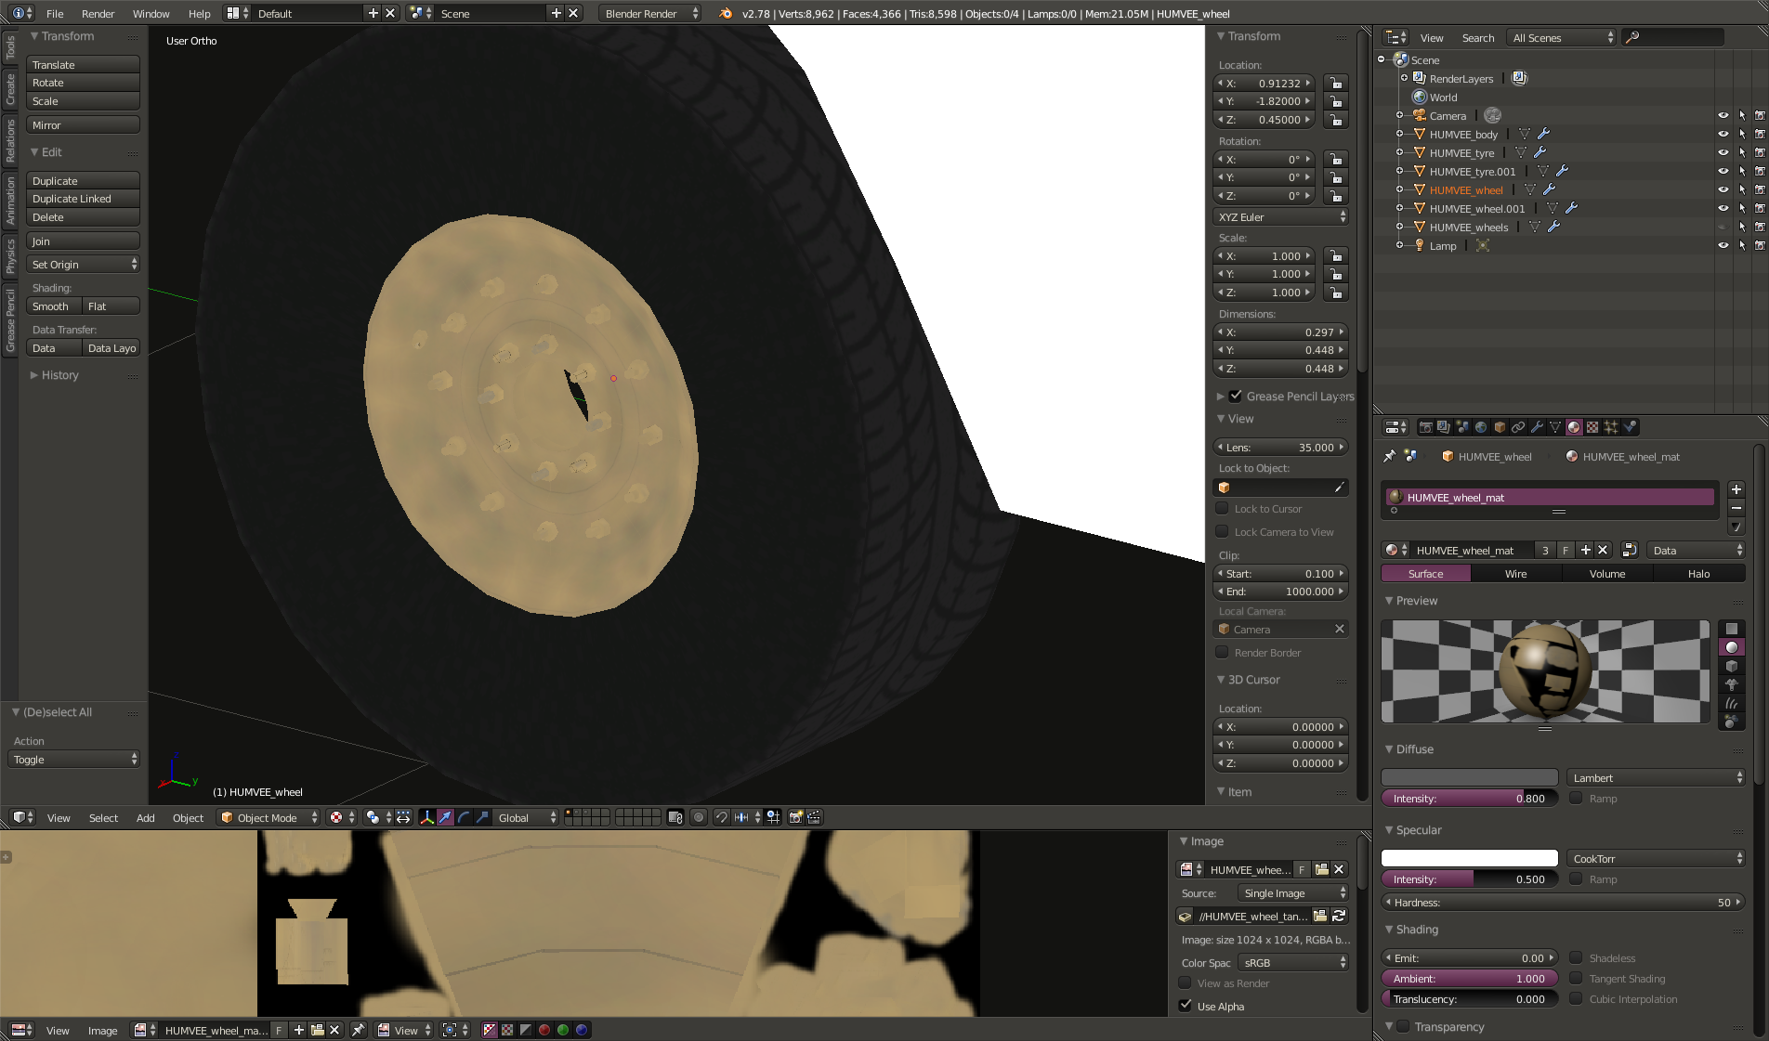Show blue channel in image editor
The width and height of the screenshot is (1769, 1041).
pos(582,1030)
